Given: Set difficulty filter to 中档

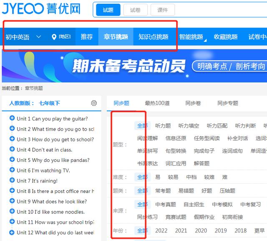Looking at the screenshot, I should [x=191, y=177].
